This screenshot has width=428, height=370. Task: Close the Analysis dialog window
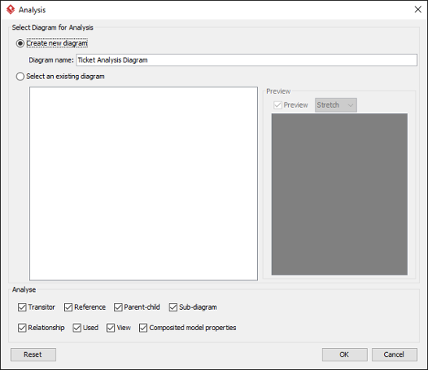[418, 9]
